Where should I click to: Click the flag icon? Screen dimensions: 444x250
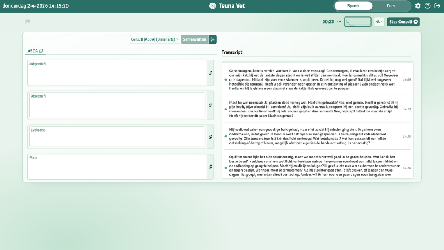[x=28, y=22]
